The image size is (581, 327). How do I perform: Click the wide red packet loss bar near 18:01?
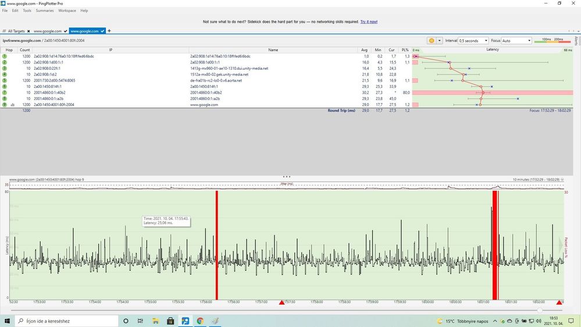pyautogui.click(x=495, y=245)
